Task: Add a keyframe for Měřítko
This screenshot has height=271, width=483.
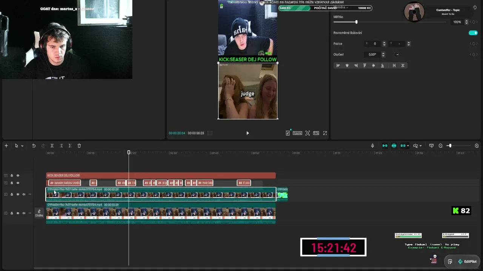Action: click(x=474, y=22)
